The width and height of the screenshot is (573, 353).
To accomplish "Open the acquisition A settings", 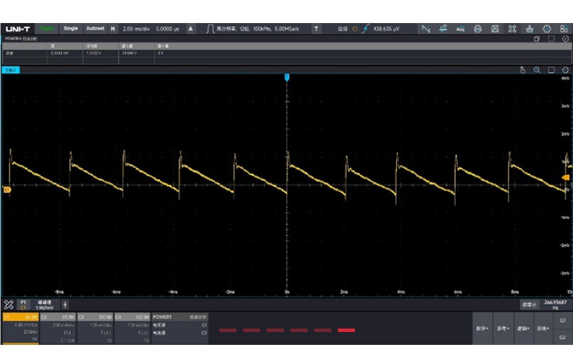I will [x=190, y=28].
